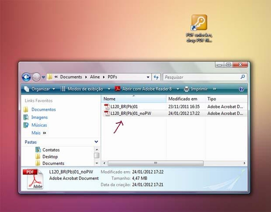This screenshot has height=212, width=271.
Task: Click Abrir com Adobe Reader 8
Action: coord(143,89)
